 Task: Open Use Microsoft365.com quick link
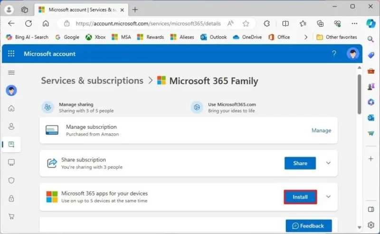click(223, 107)
